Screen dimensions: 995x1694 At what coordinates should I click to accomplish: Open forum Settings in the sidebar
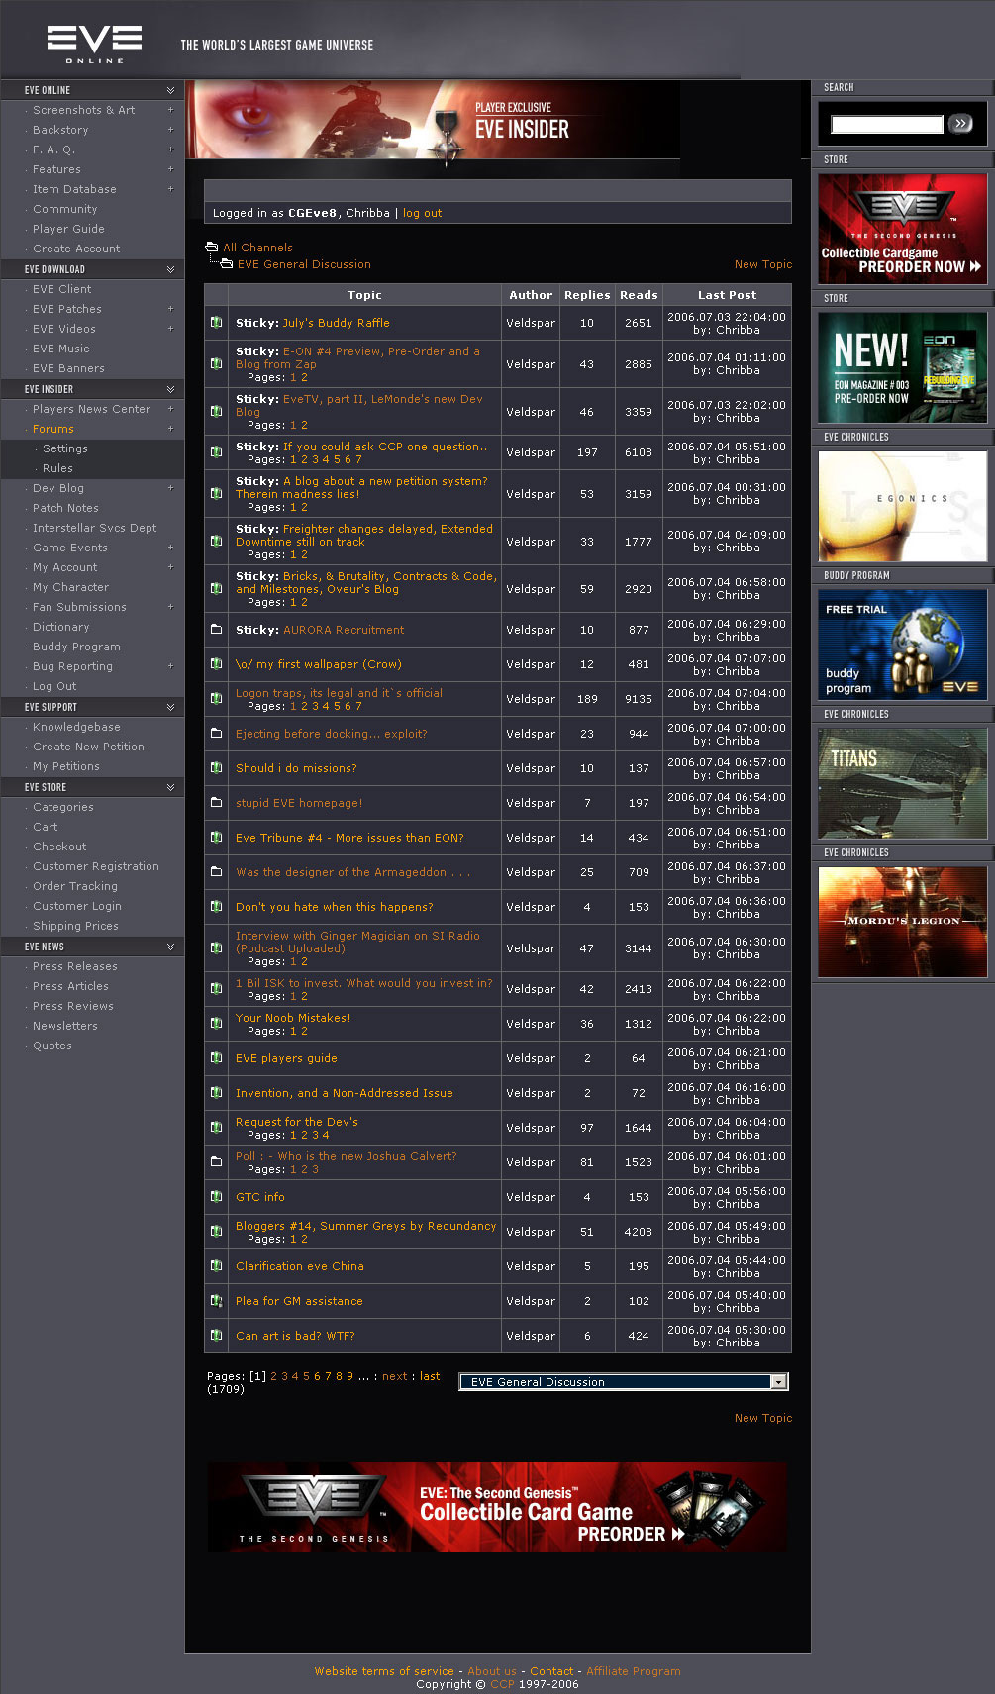(x=65, y=448)
